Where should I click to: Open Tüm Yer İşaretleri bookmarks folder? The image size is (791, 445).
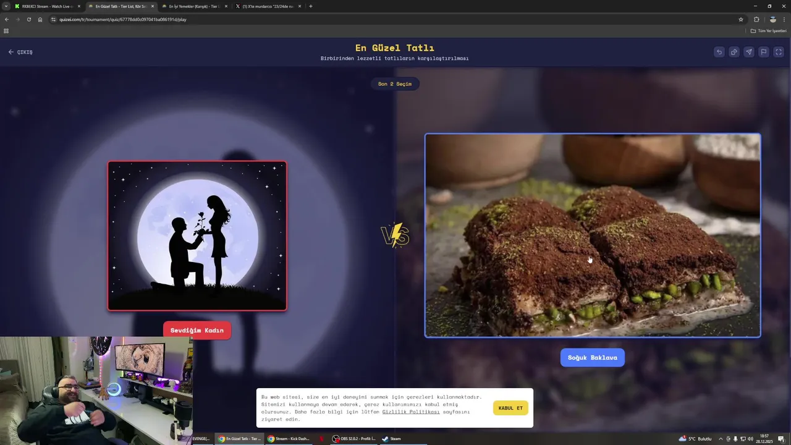[x=769, y=31]
